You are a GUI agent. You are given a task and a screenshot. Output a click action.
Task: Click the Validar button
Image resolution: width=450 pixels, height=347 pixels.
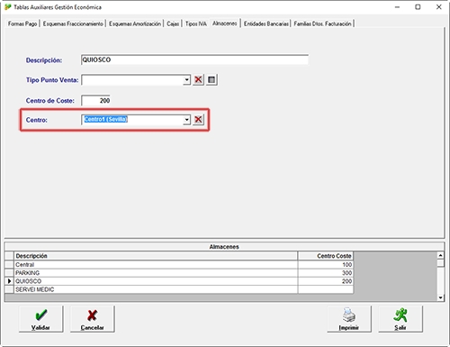pyautogui.click(x=41, y=319)
